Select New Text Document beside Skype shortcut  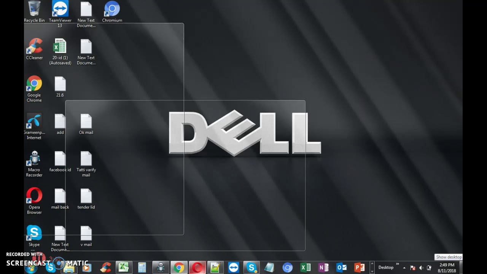(x=60, y=239)
